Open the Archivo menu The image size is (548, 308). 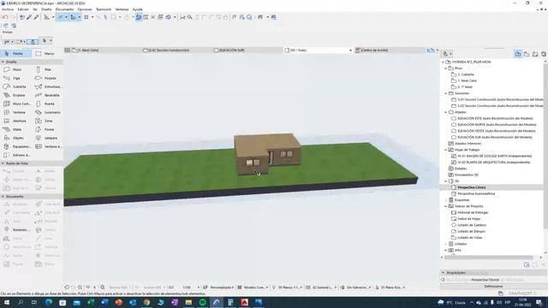click(x=8, y=9)
